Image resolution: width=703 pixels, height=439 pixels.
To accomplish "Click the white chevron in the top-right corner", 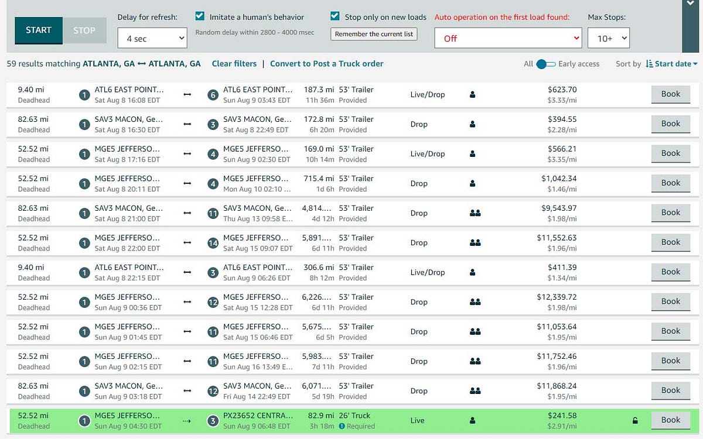I will tap(691, 5).
